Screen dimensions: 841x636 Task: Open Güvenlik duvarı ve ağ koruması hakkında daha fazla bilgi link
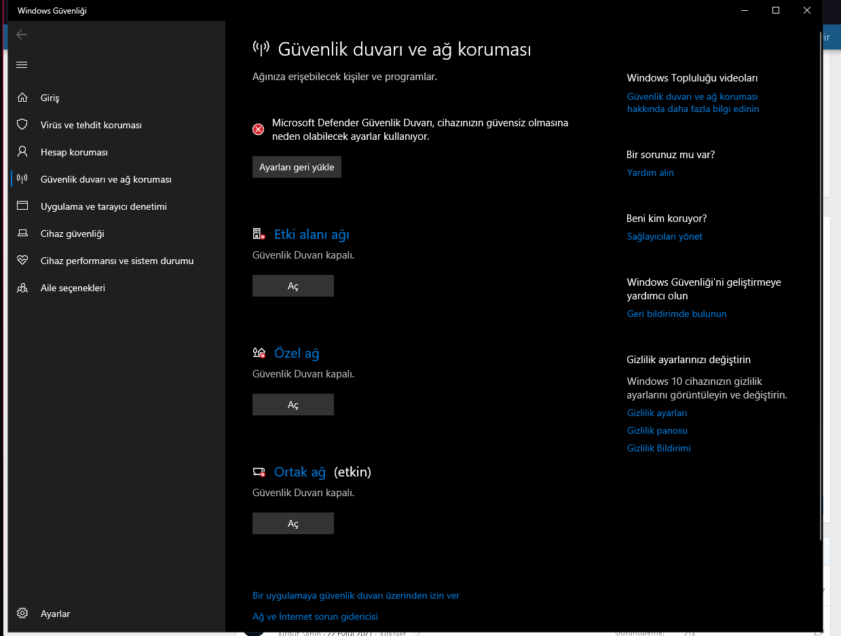(x=693, y=102)
